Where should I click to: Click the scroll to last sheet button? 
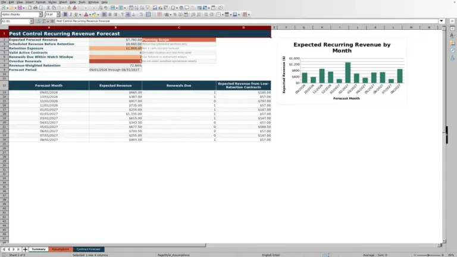(18, 249)
